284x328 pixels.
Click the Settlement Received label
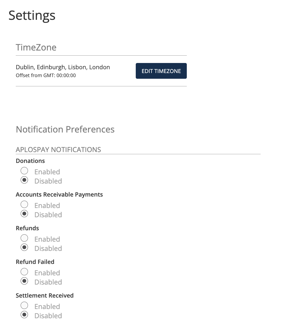point(45,296)
